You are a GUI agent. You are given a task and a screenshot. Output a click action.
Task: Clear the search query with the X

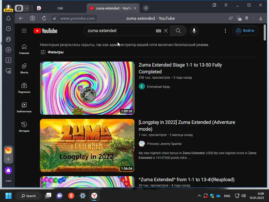point(166,31)
